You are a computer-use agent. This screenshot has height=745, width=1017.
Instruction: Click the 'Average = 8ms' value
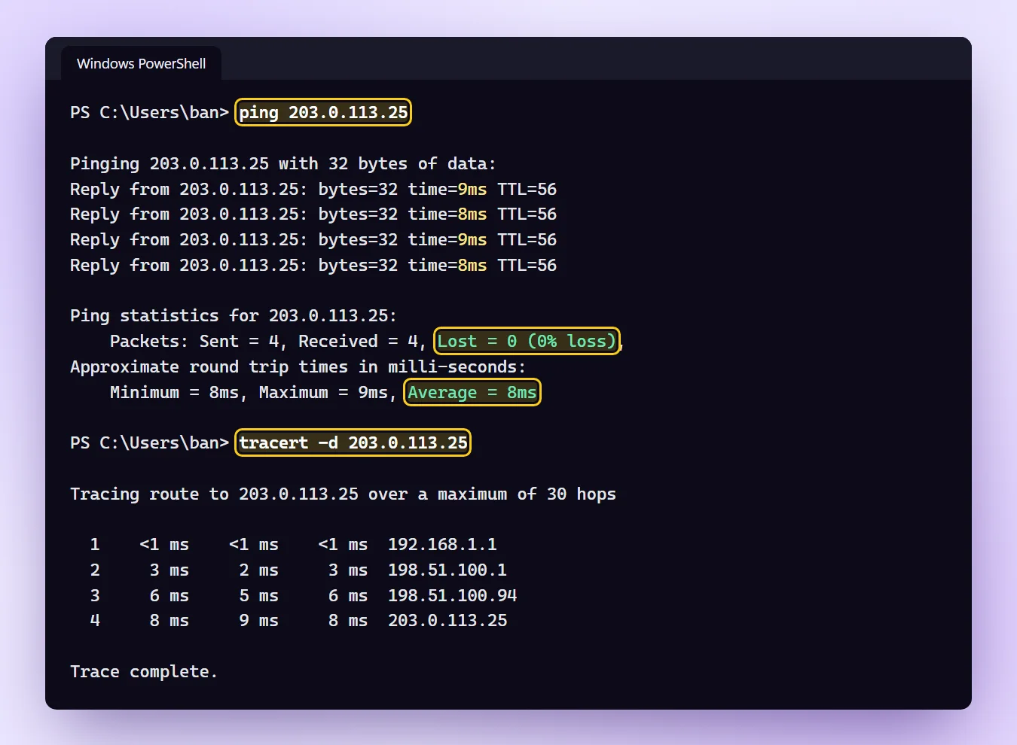point(472,392)
